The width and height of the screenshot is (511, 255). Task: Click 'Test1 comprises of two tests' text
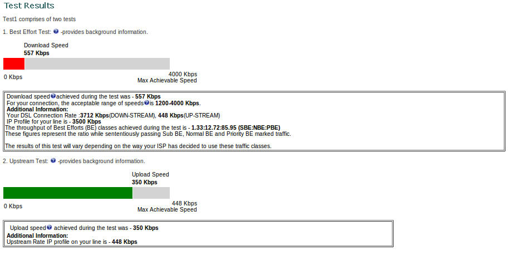pos(40,19)
